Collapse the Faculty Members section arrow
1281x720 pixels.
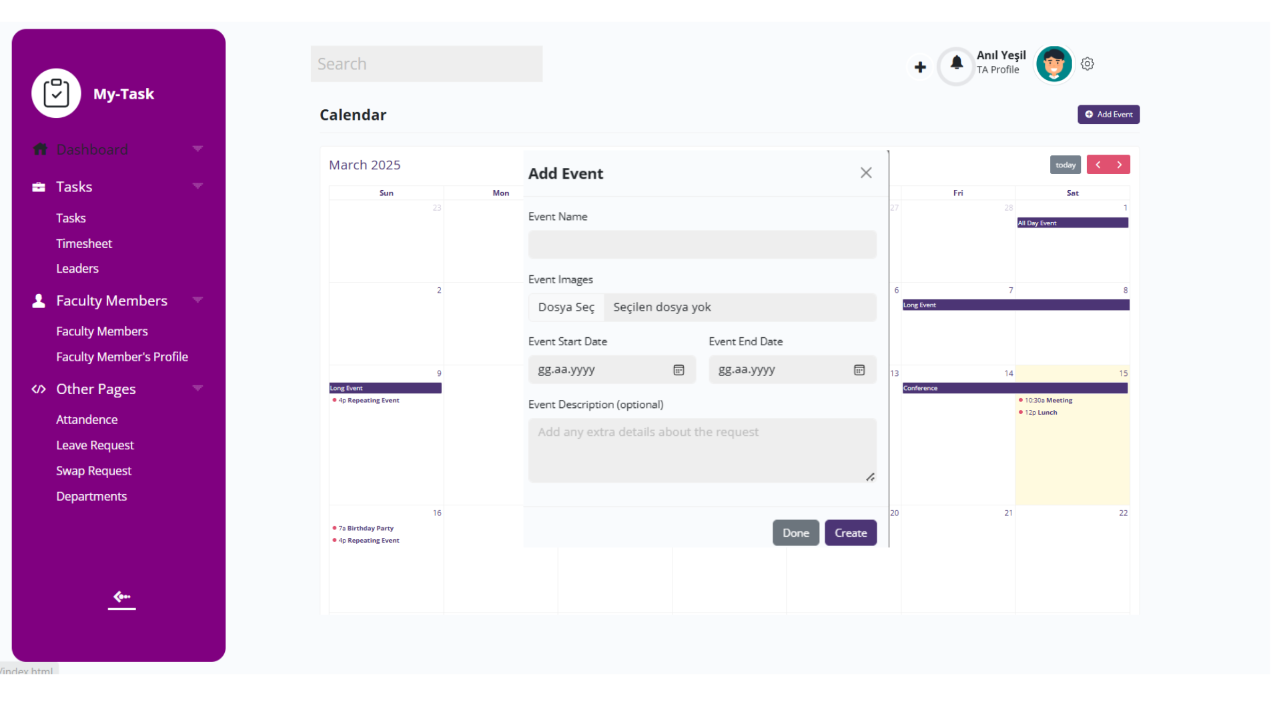tap(197, 300)
